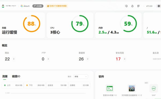The width and height of the screenshot is (161, 99).
Task: Click the 运行缓慢 load status text
Action: pos(9,32)
